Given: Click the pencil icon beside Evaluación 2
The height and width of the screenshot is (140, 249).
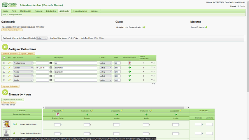Looking at the screenshot, I should pyautogui.click(x=92, y=110).
